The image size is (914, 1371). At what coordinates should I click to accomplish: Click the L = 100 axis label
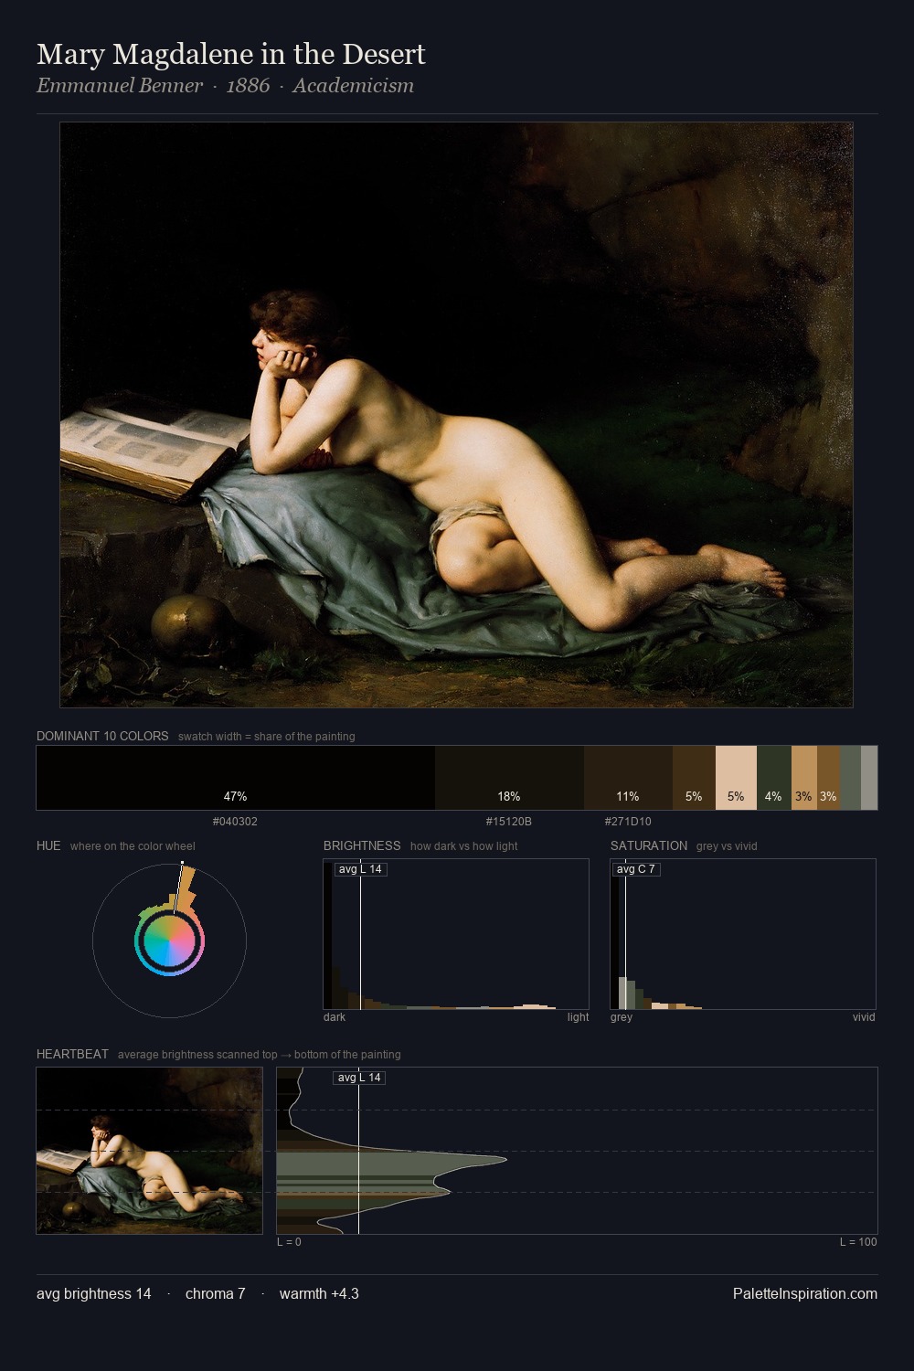pos(858,1242)
